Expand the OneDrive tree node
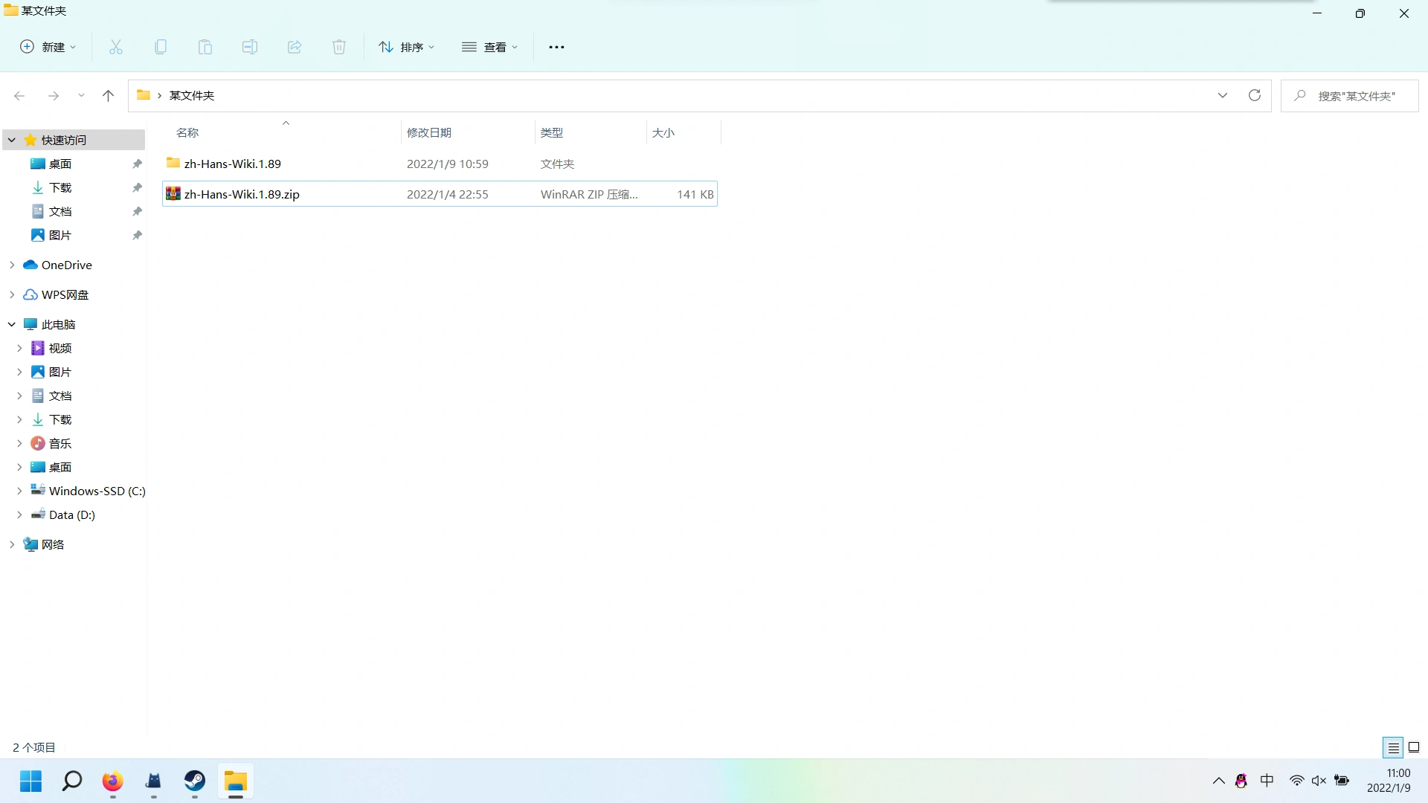 12,265
